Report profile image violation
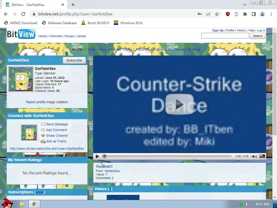The width and height of the screenshot is (277, 208). coord(31,102)
